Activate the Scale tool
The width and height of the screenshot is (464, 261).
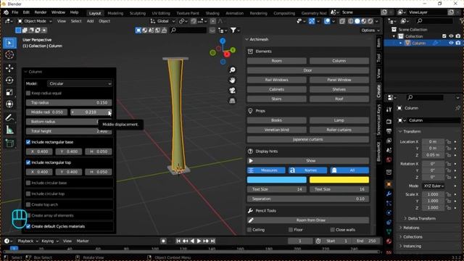(x=9, y=92)
